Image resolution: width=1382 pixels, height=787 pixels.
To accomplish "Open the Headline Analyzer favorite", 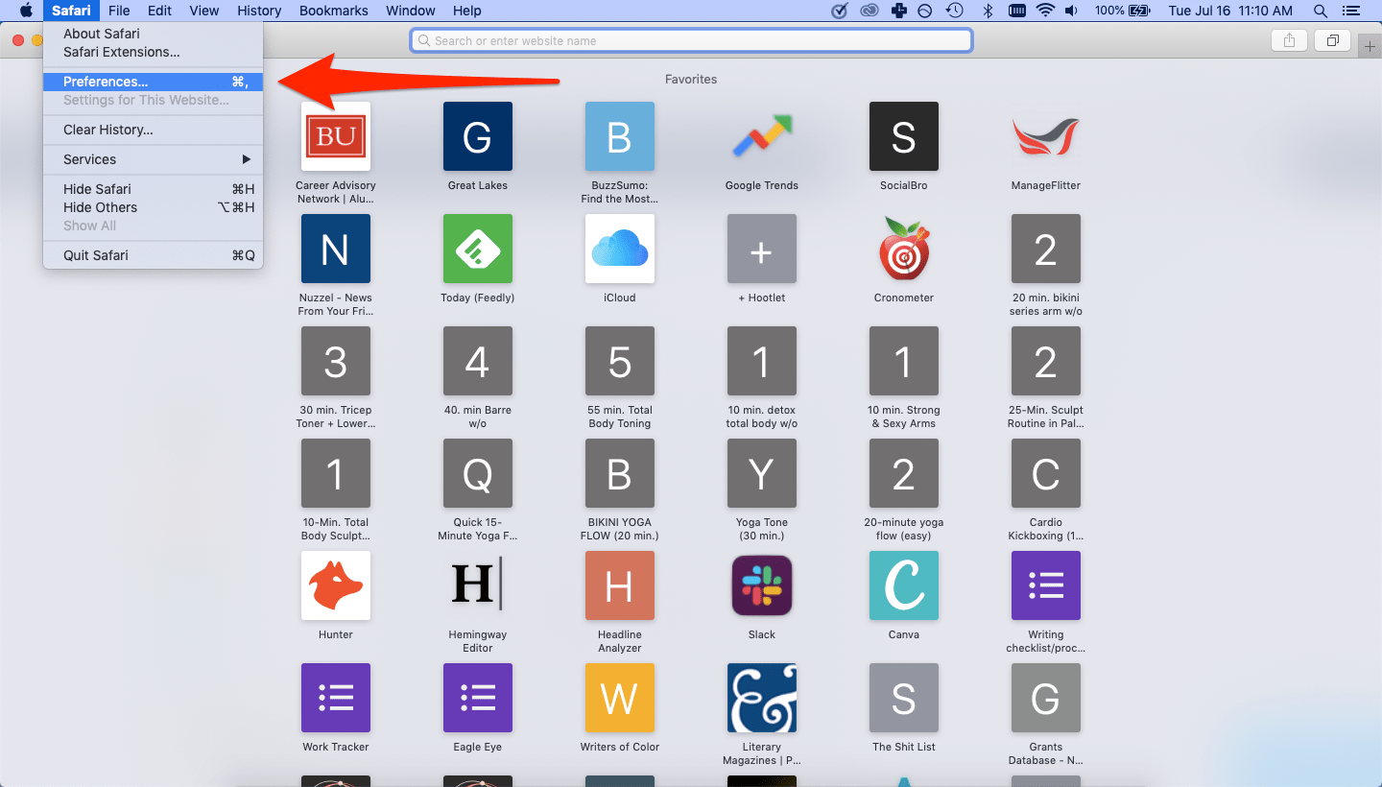I will pos(620,585).
